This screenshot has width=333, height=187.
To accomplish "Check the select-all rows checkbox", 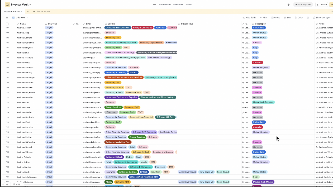I will coord(7,24).
